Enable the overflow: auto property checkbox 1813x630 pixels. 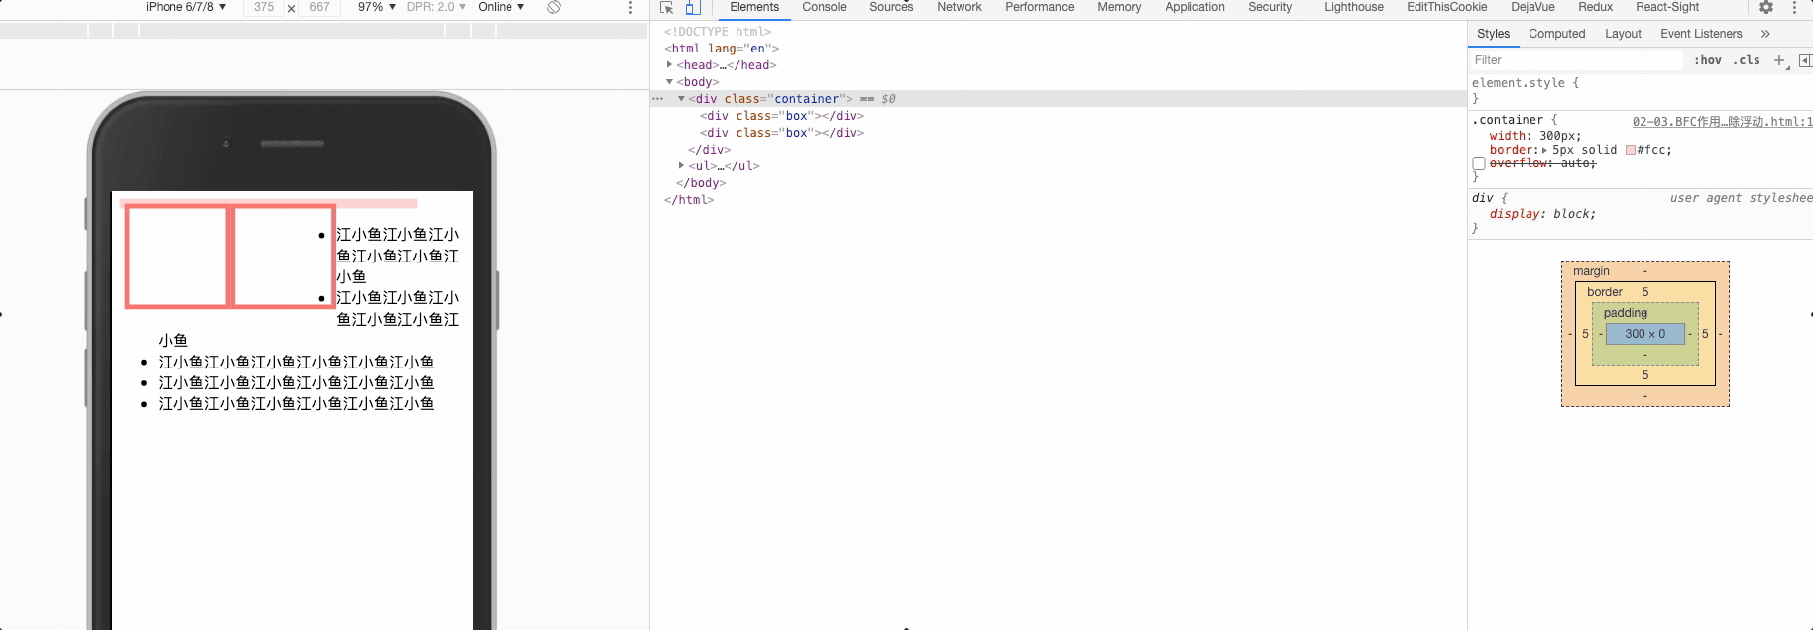(x=1479, y=164)
